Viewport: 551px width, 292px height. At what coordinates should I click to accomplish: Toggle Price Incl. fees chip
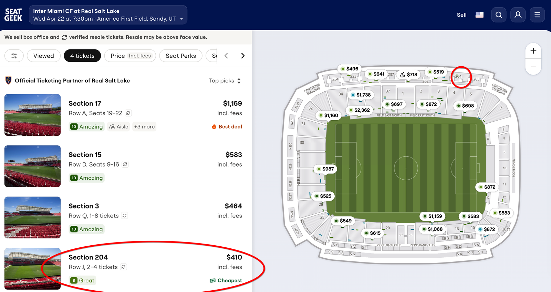point(130,56)
